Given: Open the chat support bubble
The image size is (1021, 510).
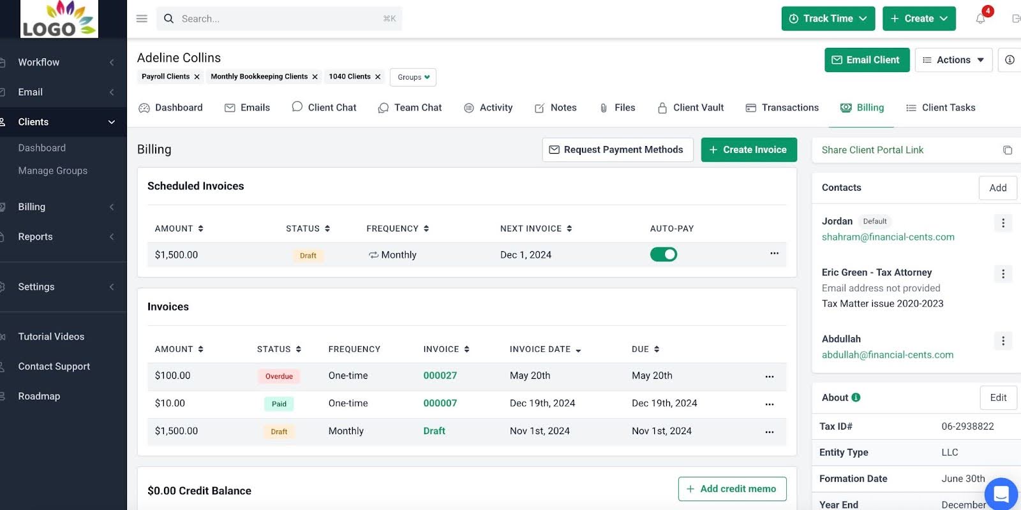Looking at the screenshot, I should pyautogui.click(x=1001, y=494).
